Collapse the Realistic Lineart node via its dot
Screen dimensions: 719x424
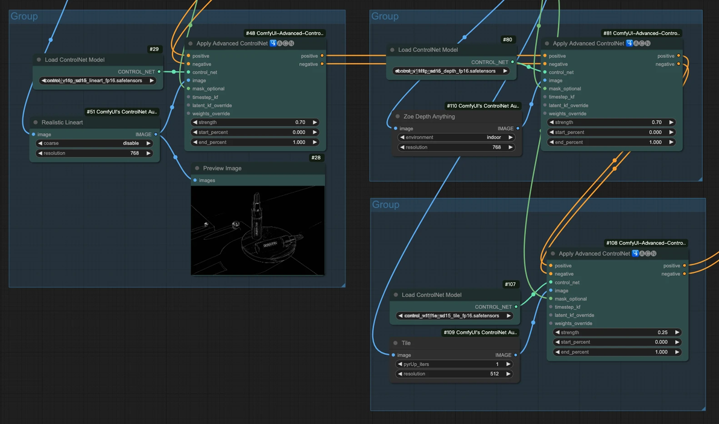click(x=36, y=122)
